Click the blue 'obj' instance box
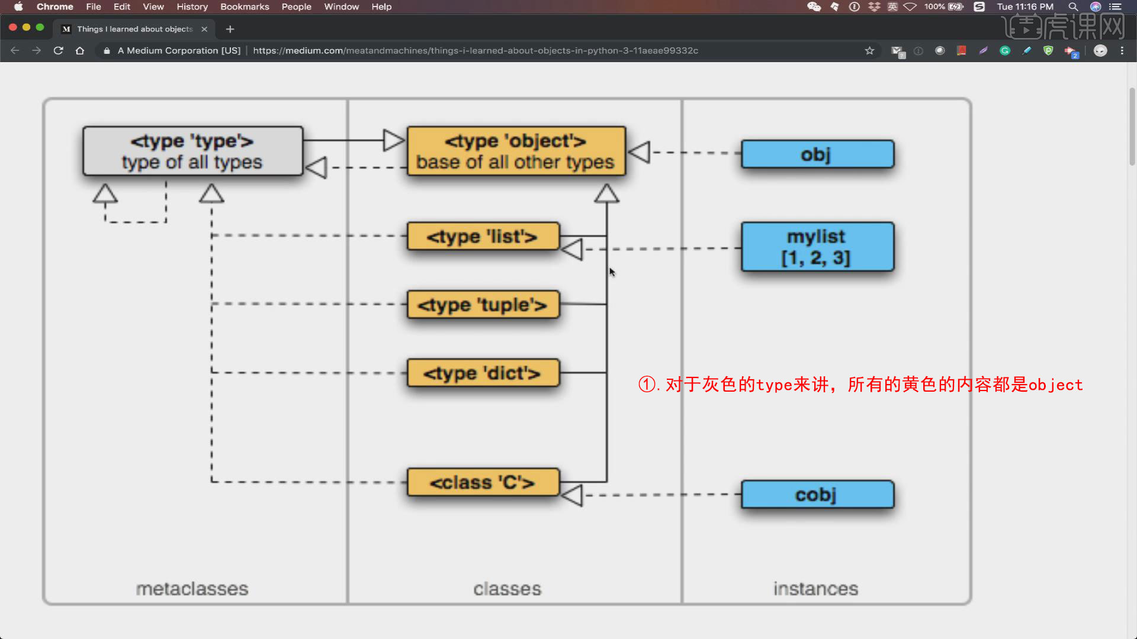Viewport: 1137px width, 639px height. tap(817, 154)
